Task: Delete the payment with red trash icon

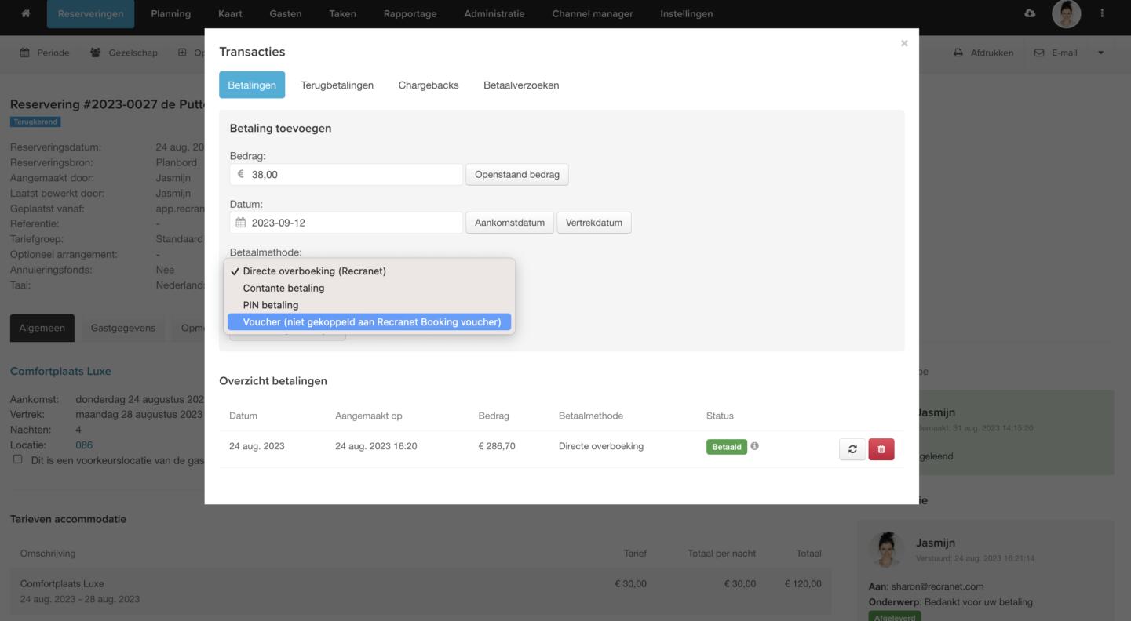Action: tap(881, 449)
